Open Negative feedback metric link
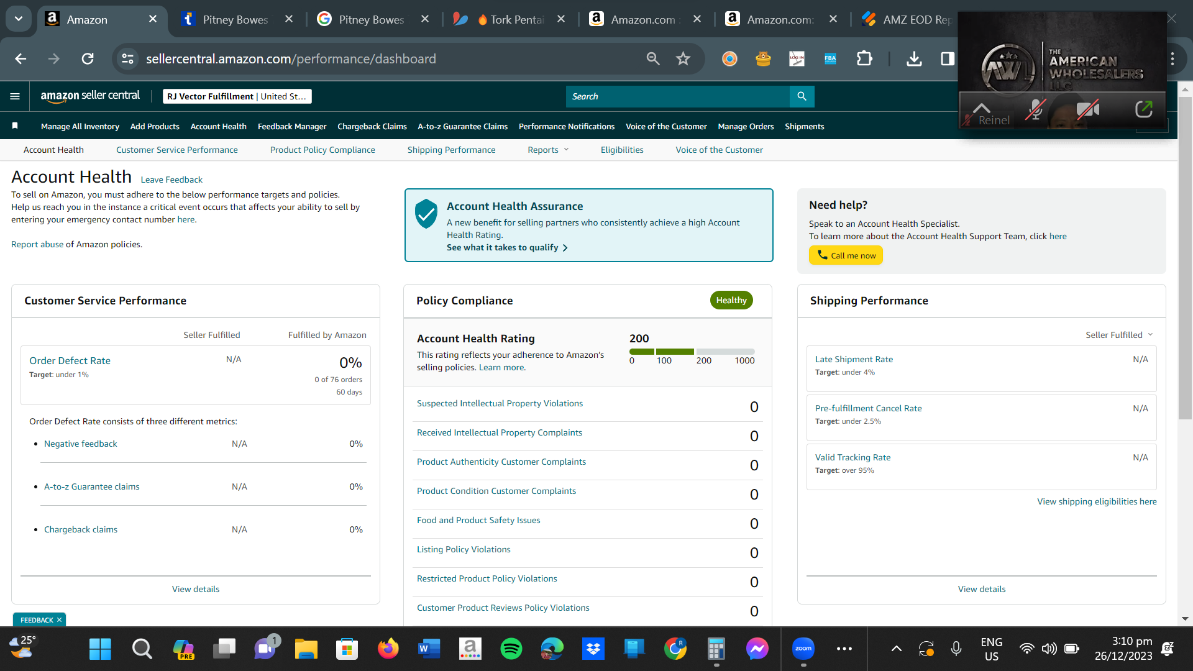1193x671 pixels. pos(81,444)
